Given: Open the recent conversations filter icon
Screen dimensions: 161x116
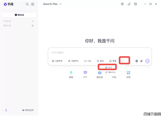Looking at the screenshot, I should [33, 26].
